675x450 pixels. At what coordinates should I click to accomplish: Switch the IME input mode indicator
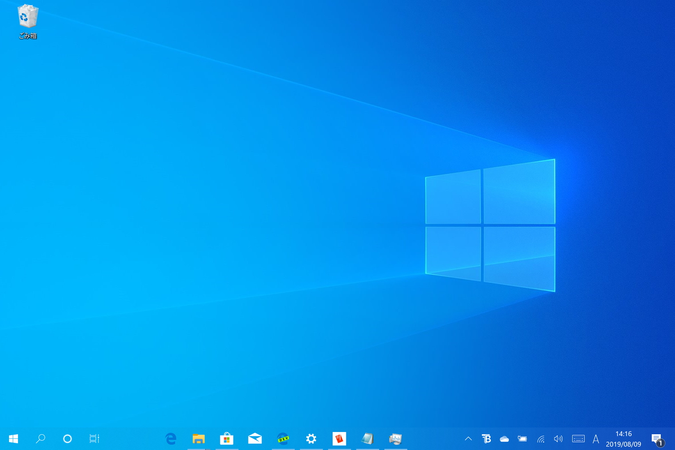pyautogui.click(x=595, y=438)
